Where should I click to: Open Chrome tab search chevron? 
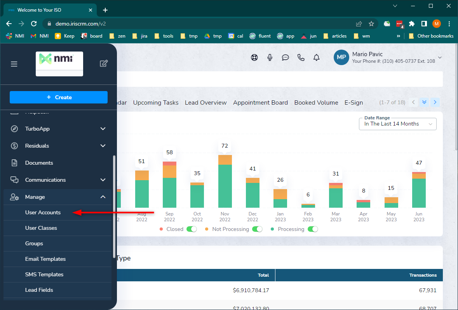tap(395, 6)
